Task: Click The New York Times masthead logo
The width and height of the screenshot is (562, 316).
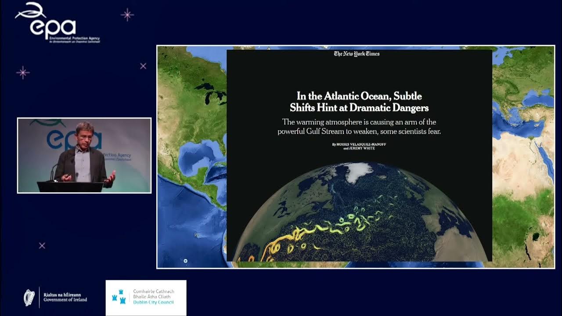Action: pyautogui.click(x=358, y=54)
